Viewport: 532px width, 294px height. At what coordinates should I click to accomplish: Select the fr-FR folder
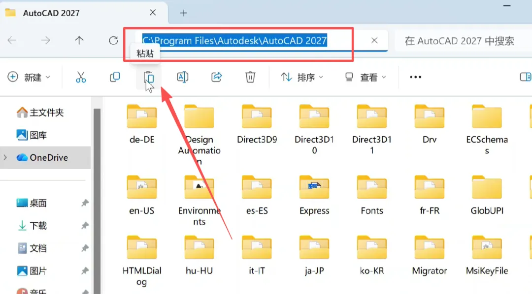(430, 195)
